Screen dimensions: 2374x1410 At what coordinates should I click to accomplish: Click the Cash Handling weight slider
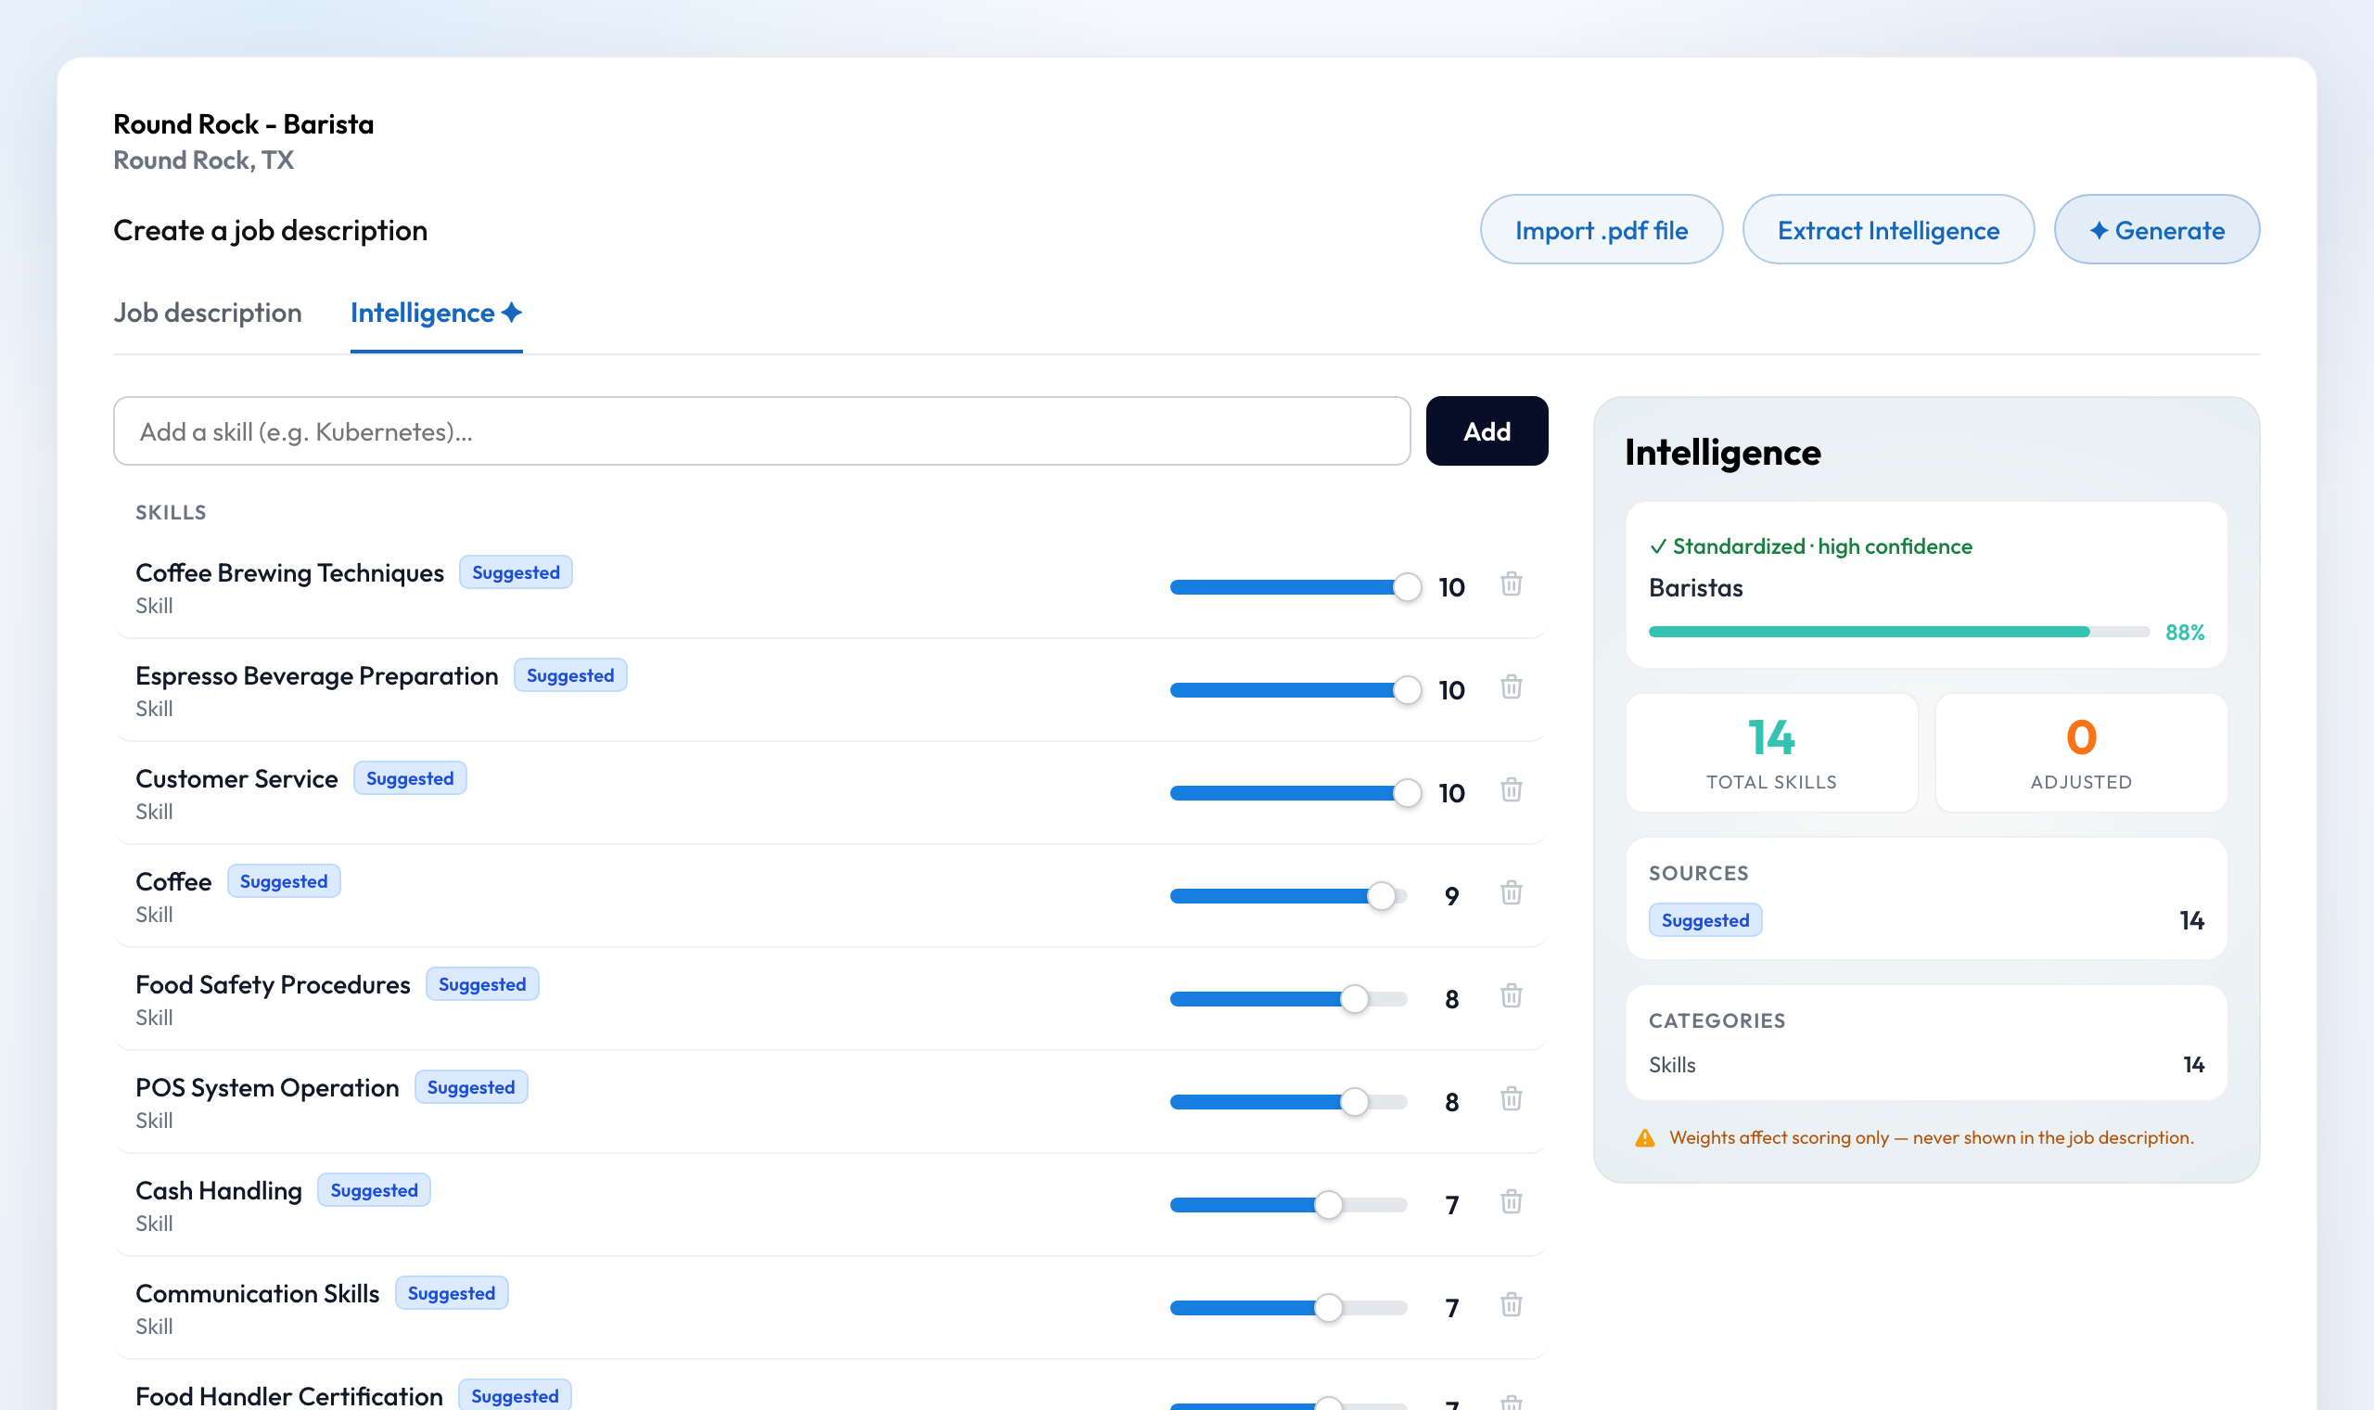pyautogui.click(x=1289, y=1205)
